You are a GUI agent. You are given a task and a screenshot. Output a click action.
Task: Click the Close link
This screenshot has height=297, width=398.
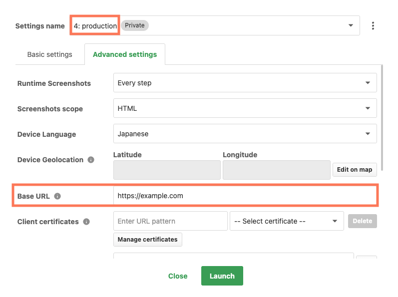(x=178, y=276)
